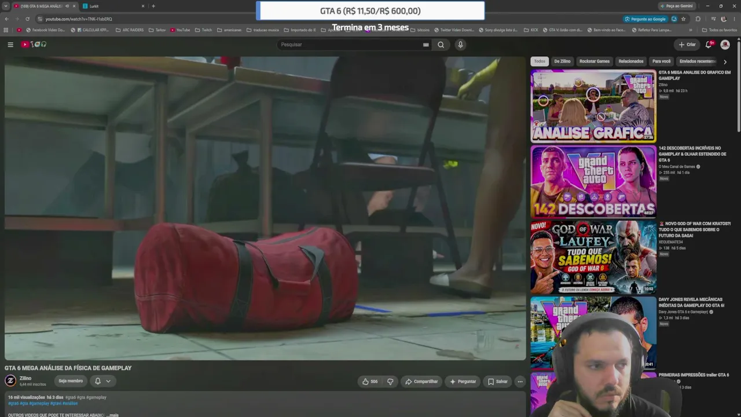Select the 'Relacionados' filter chip
The height and width of the screenshot is (417, 741).
click(631, 61)
